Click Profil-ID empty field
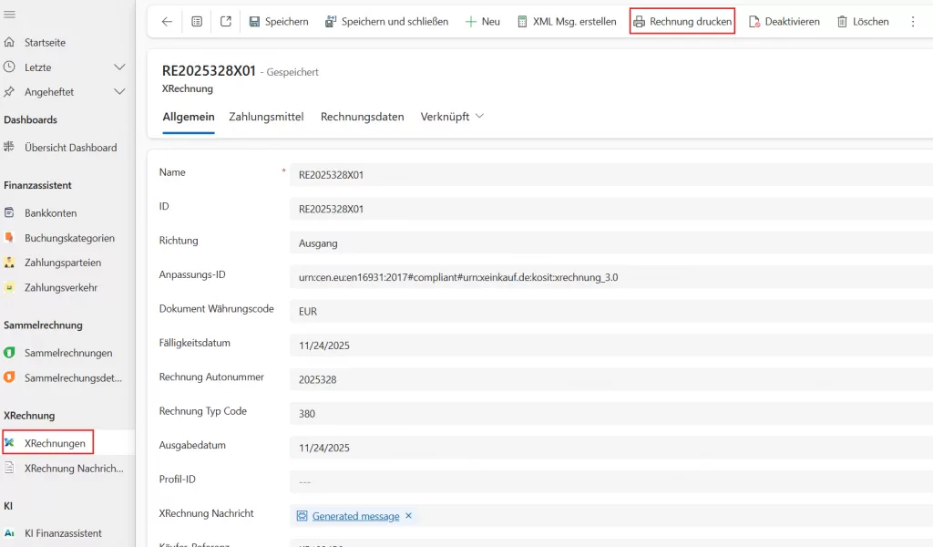933x547 pixels. (611, 482)
